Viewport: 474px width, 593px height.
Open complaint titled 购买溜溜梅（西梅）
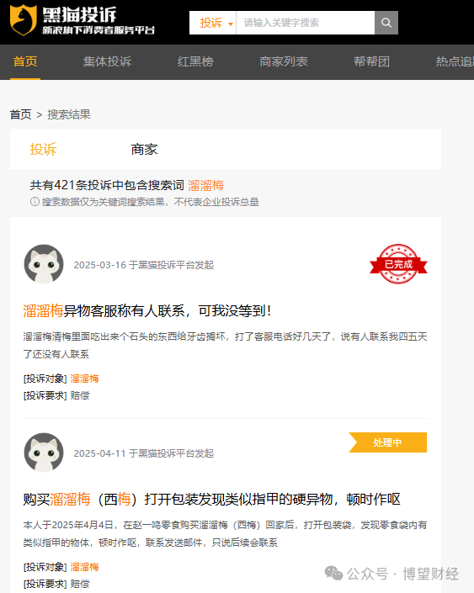point(211,499)
